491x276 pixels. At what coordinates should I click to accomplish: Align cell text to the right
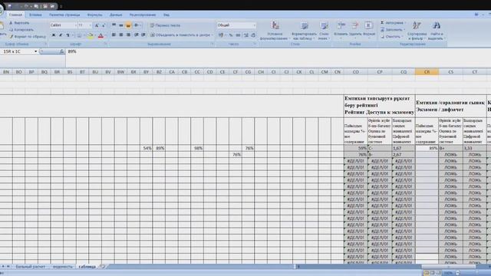tap(128, 35)
